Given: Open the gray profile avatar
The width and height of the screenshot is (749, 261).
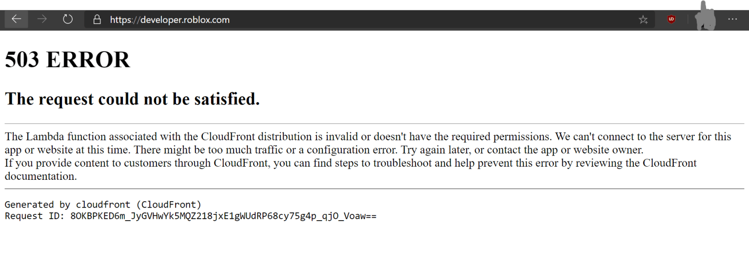Looking at the screenshot, I should (705, 17).
